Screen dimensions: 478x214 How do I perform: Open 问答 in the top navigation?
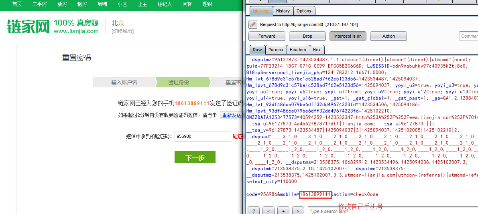tap(187, 4)
